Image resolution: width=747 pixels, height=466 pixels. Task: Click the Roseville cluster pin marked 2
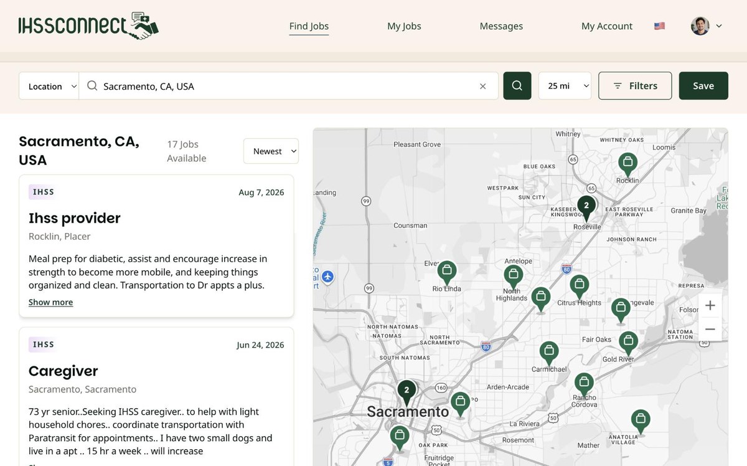point(586,207)
